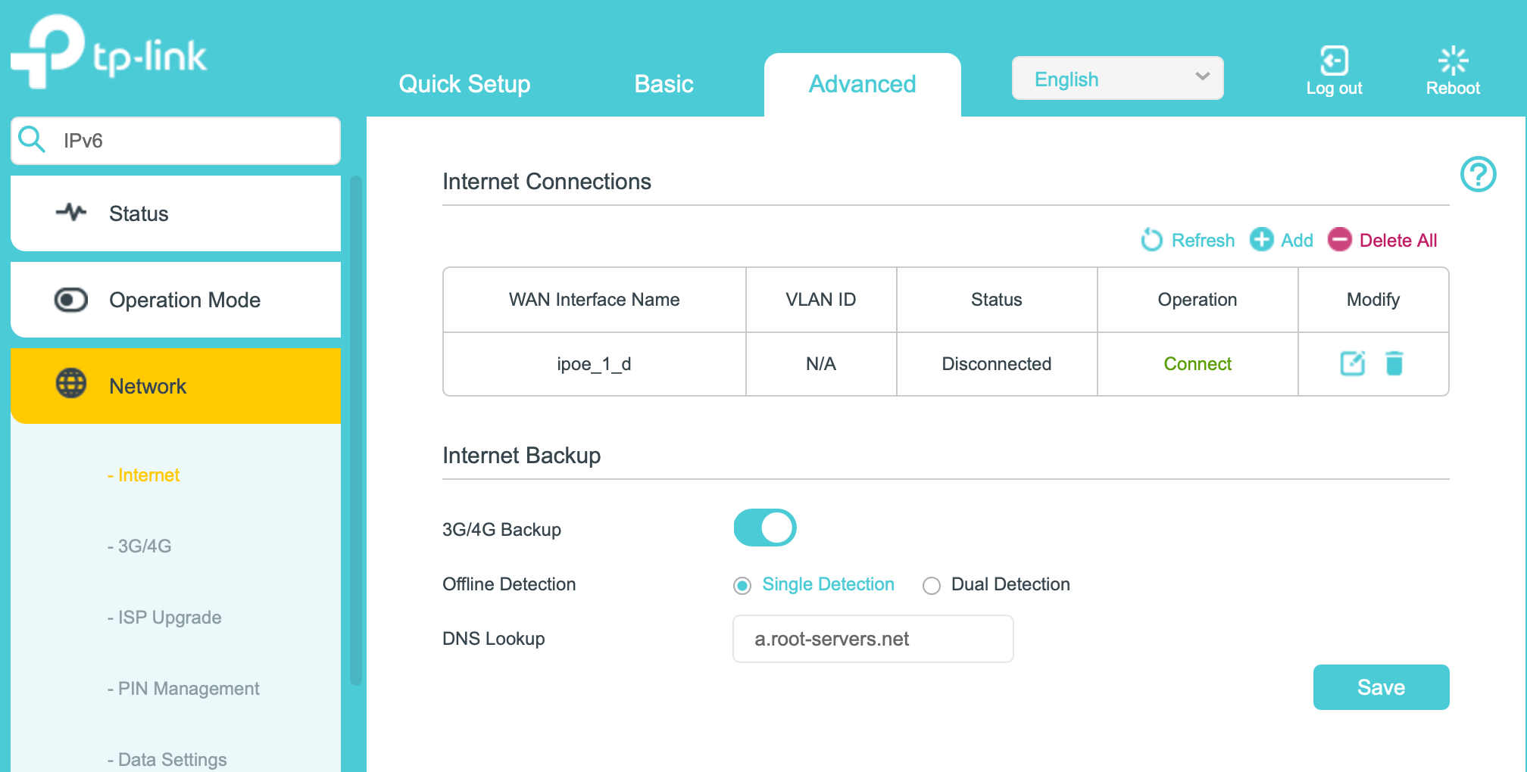Expand the Operation Mode section
Image resolution: width=1527 pixels, height=772 pixels.
tap(176, 300)
